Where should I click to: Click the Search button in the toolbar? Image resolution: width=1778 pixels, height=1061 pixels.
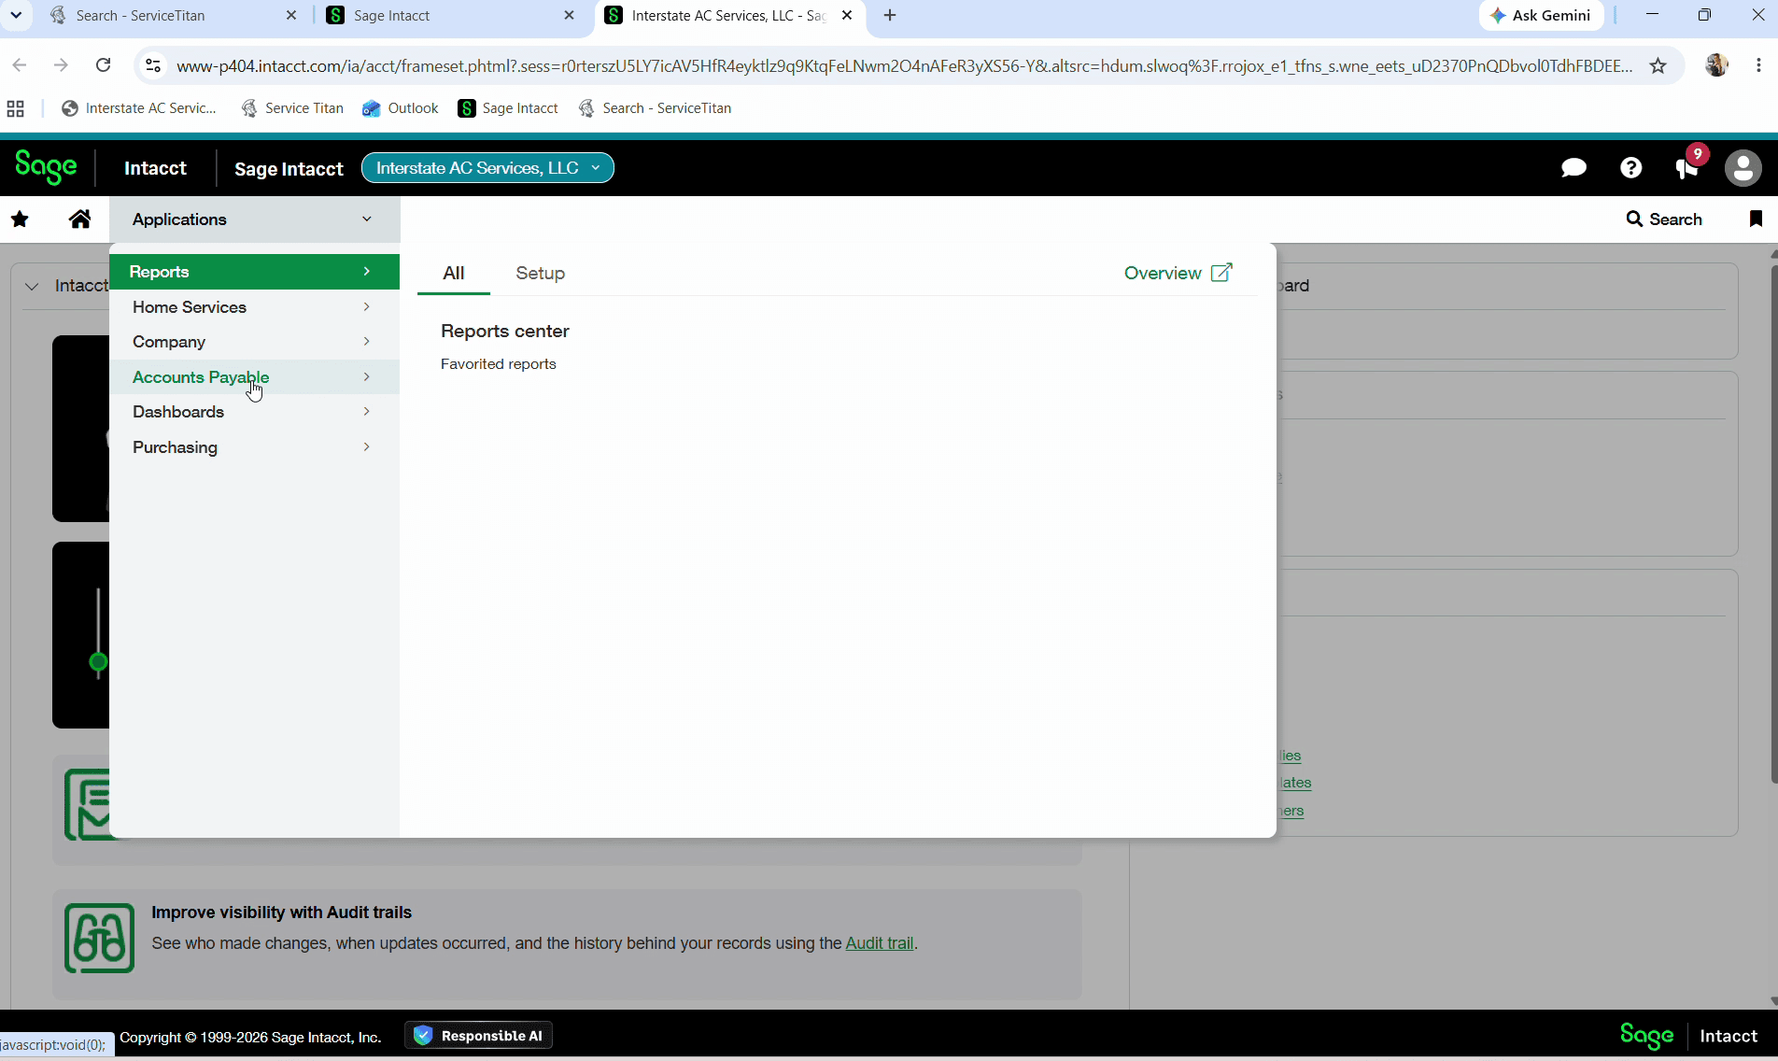(x=1664, y=219)
